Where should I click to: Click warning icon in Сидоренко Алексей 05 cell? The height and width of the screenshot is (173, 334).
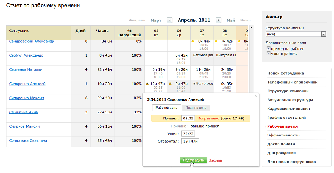coord(147,84)
